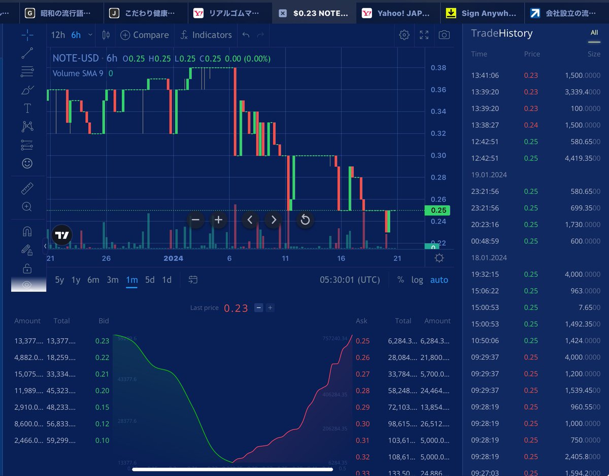Viewport: 609px width, 476px height.
Task: Open timezone menu showing 05:30:01 (UTC)
Action: pos(350,280)
